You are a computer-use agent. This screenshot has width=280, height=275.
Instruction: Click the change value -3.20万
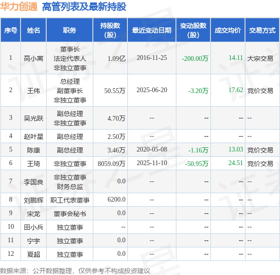click(198, 91)
